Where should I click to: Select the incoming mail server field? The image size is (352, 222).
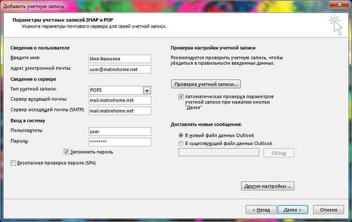point(120,100)
